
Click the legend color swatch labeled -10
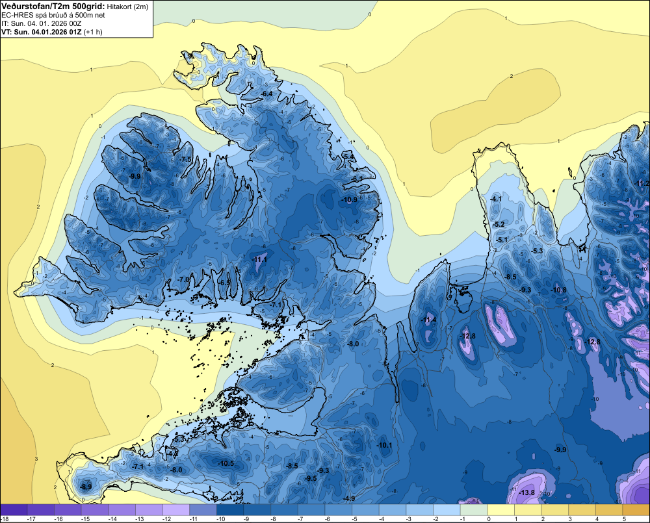[x=229, y=510]
